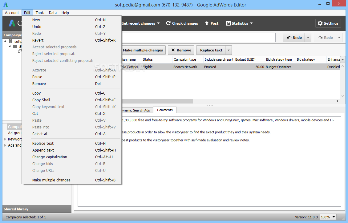Click the account icon in campaign tree
This screenshot has width=348, height=223.
[x=10, y=41]
